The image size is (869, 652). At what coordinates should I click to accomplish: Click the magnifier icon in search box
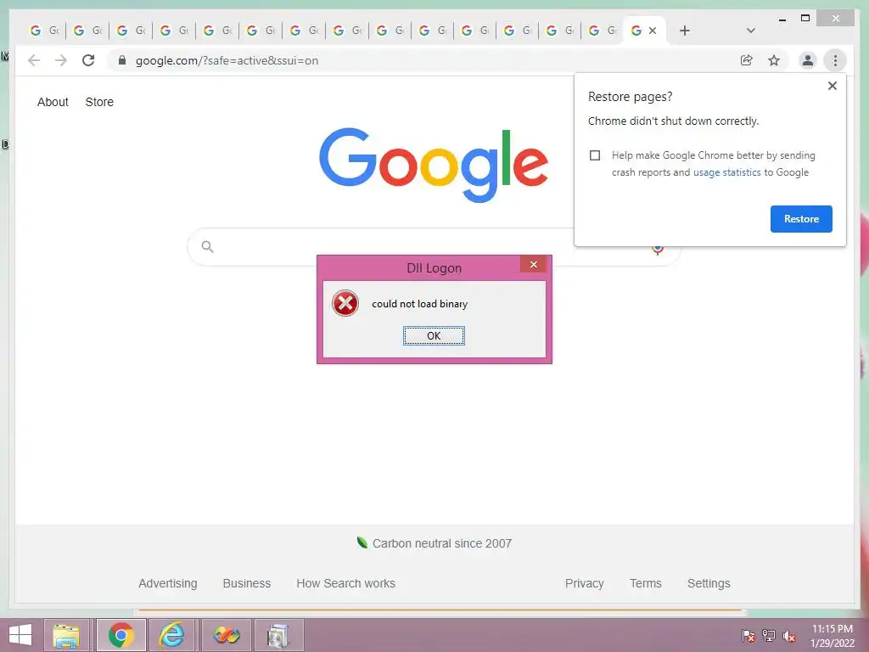(207, 247)
